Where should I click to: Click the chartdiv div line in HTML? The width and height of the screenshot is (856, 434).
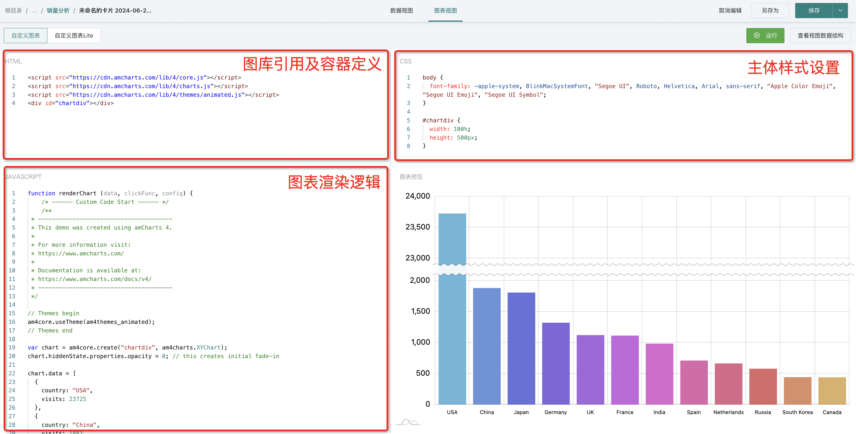(x=70, y=103)
